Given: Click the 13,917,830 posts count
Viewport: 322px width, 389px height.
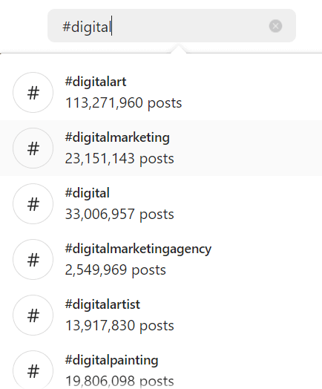Looking at the screenshot, I should coord(119,325).
